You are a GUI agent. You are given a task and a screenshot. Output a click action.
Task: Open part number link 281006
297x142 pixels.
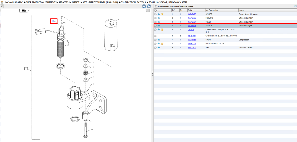click(x=191, y=30)
